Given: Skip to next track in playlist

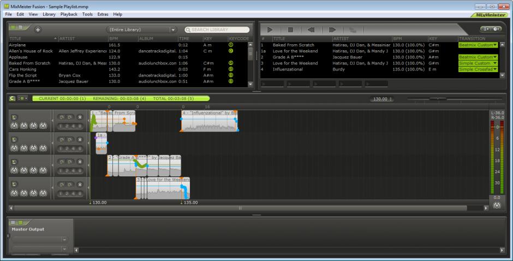Looking at the screenshot, I should pos(332,30).
